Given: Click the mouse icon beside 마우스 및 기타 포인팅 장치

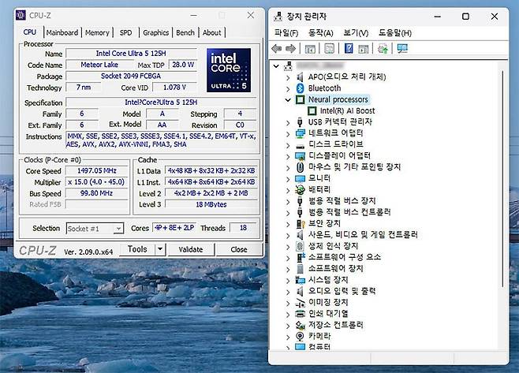Looking at the screenshot, I should coord(300,167).
